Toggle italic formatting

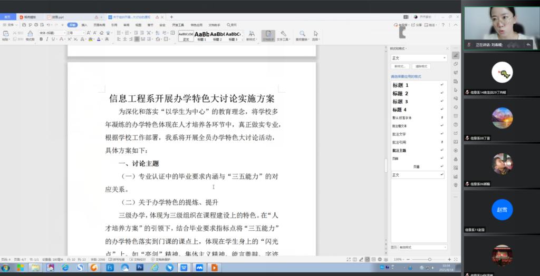coord(47,39)
